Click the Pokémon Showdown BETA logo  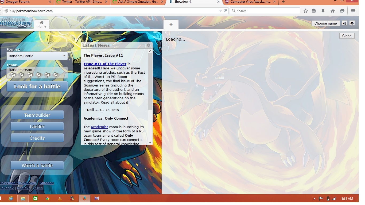point(15,23)
